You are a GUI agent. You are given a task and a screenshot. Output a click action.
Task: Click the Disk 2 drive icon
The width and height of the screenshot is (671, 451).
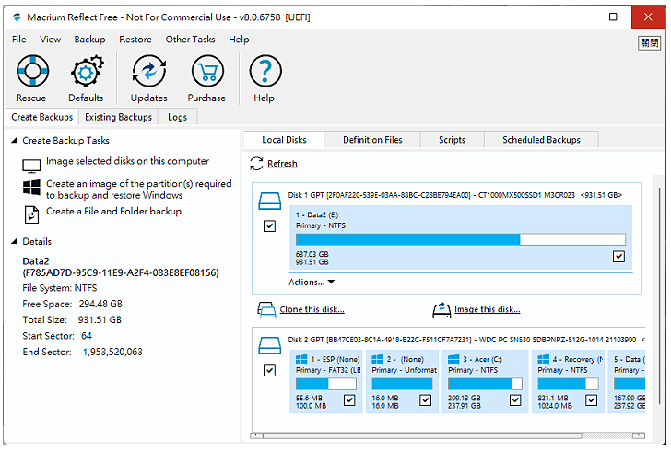click(269, 345)
